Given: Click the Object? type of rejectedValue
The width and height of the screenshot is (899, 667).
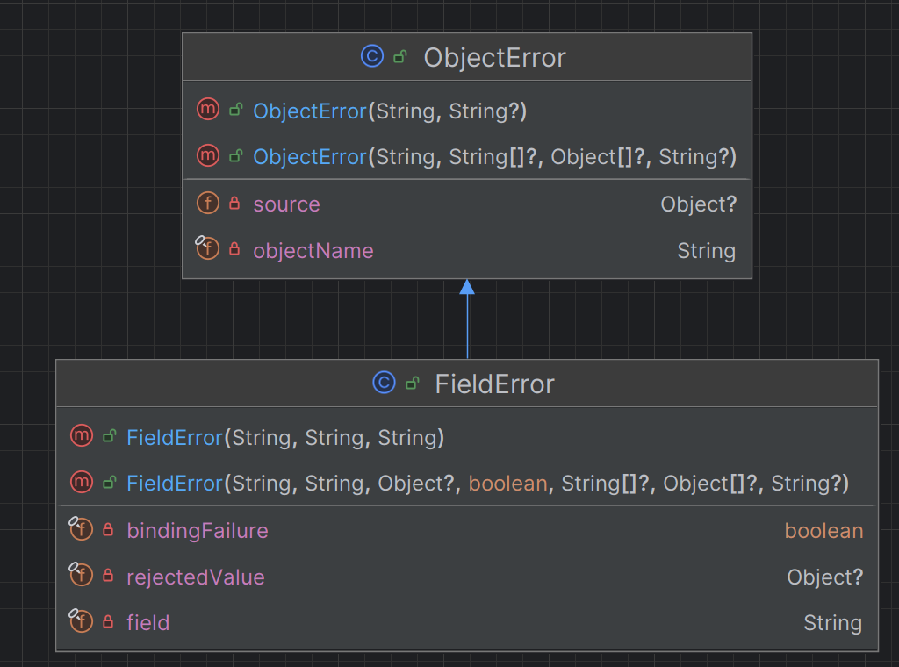Looking at the screenshot, I should (824, 577).
